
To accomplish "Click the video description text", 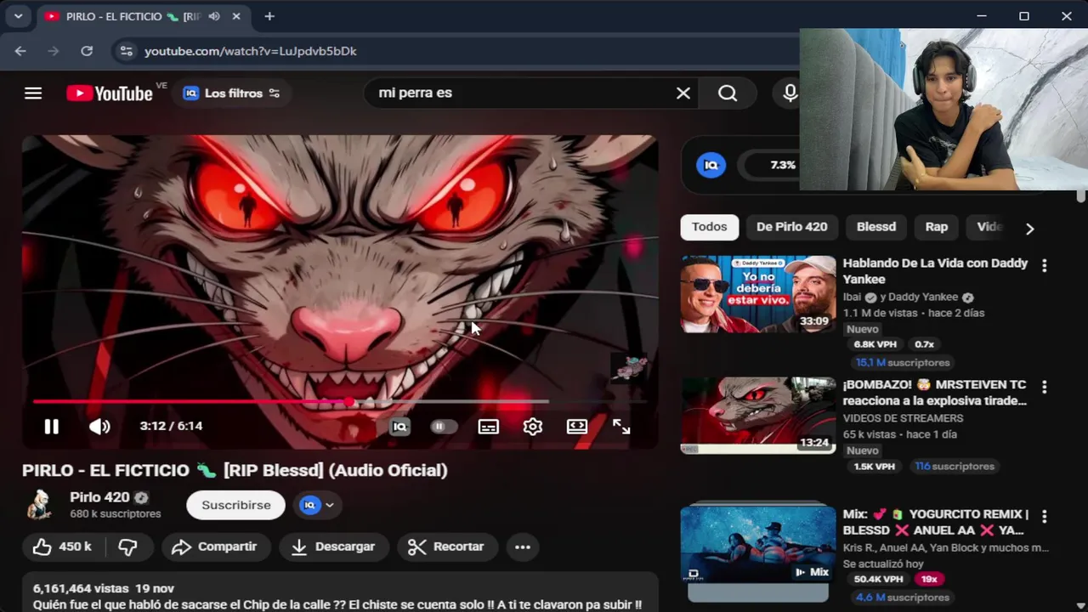I will pos(337,604).
